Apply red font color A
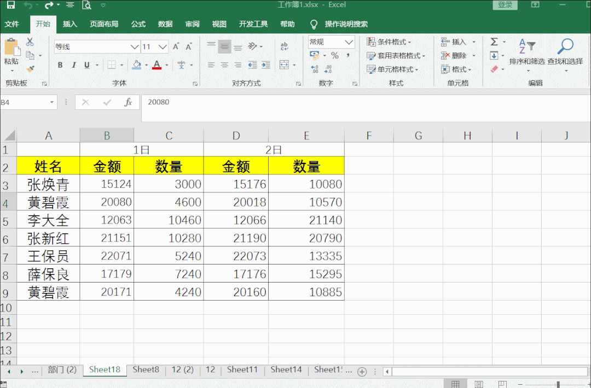591x388 pixels. pyautogui.click(x=157, y=64)
